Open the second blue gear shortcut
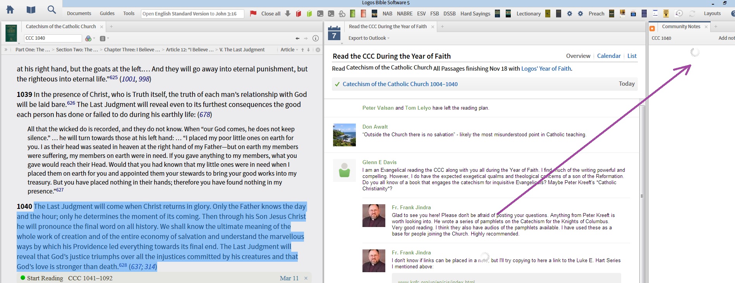Screen dimensions: 735x283 tap(580, 14)
